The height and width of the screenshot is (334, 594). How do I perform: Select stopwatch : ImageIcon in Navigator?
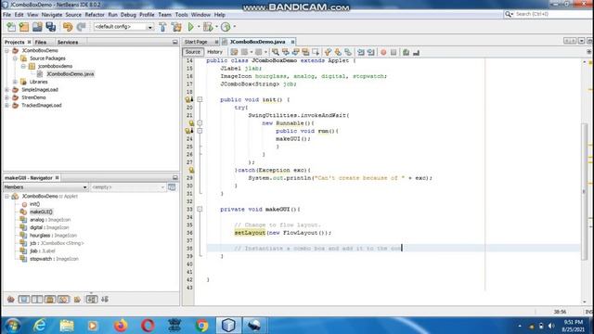(54, 259)
